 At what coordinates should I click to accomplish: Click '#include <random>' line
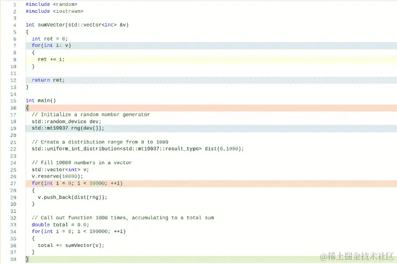(x=51, y=4)
